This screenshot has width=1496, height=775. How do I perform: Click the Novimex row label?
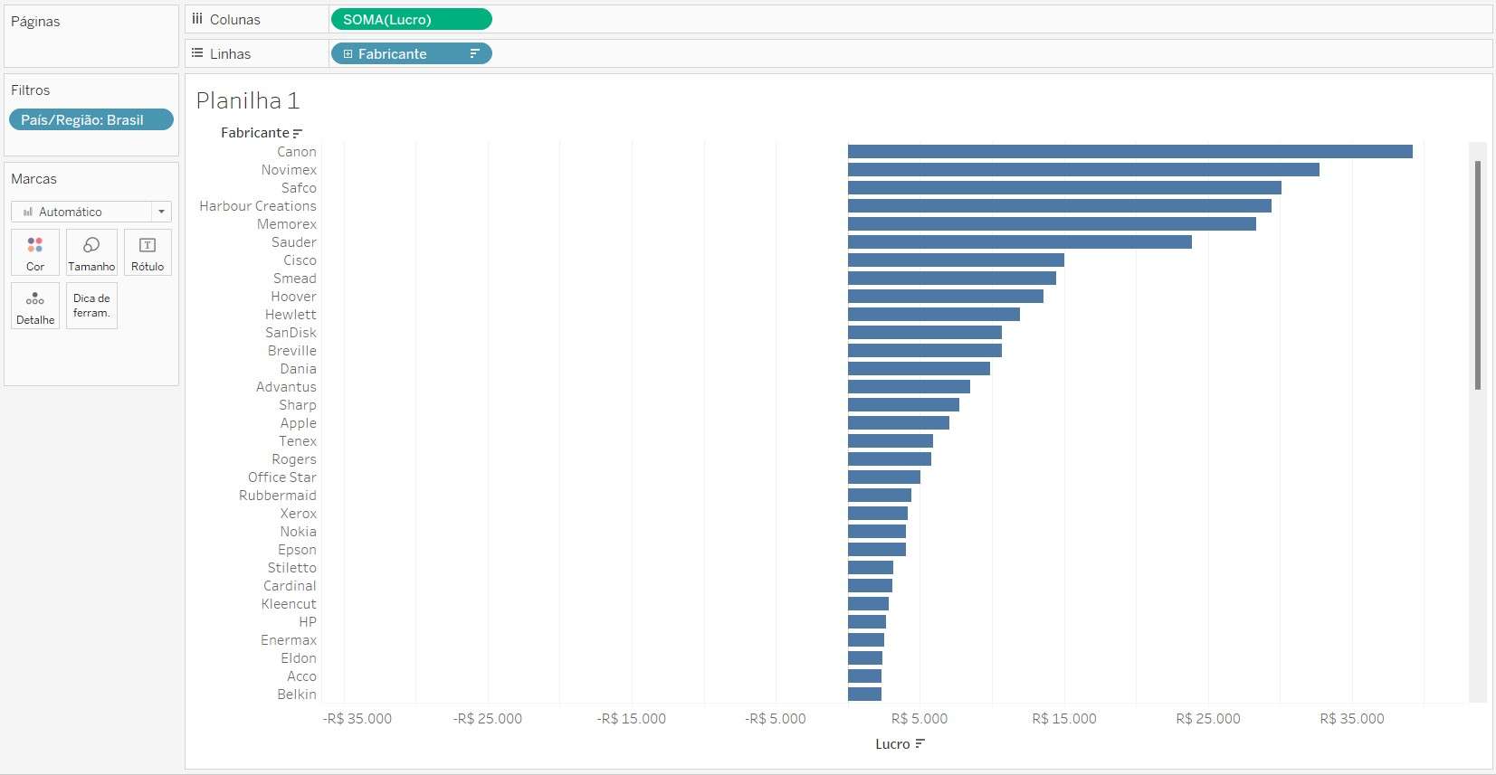(x=289, y=170)
